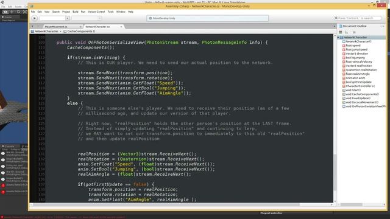
Task: Select Unity Console tab
Action: pyautogui.click(x=10, y=147)
